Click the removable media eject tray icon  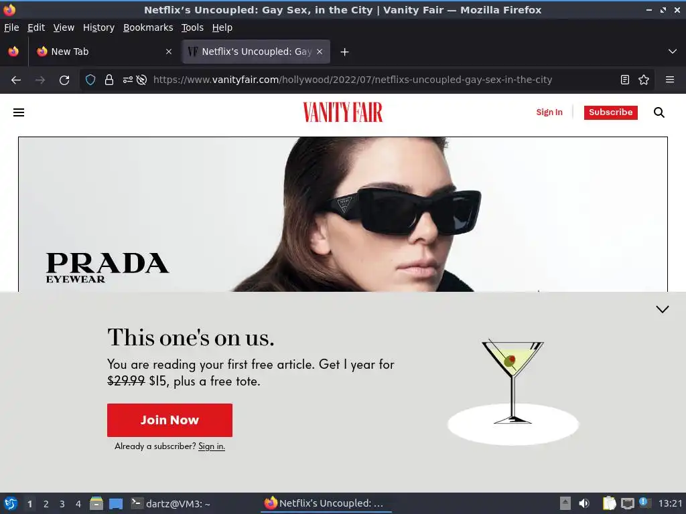click(x=565, y=503)
